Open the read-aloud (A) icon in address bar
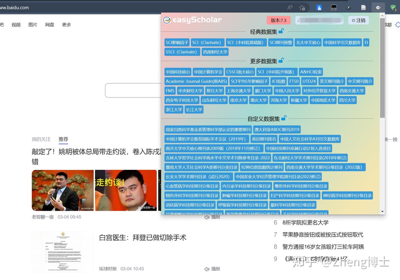400x280 pixels. coord(290,8)
